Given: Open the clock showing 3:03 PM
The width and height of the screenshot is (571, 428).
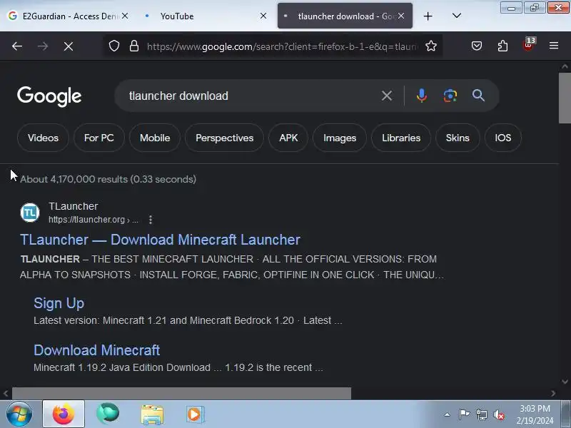Looking at the screenshot, I should pos(535,414).
